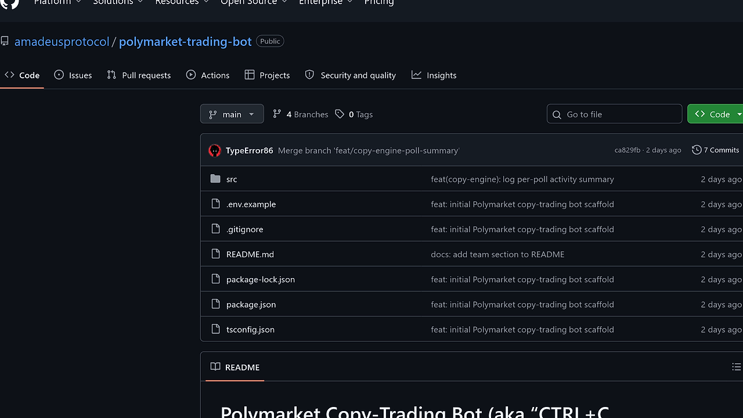Open TypeError86 author profile link

(x=250, y=150)
